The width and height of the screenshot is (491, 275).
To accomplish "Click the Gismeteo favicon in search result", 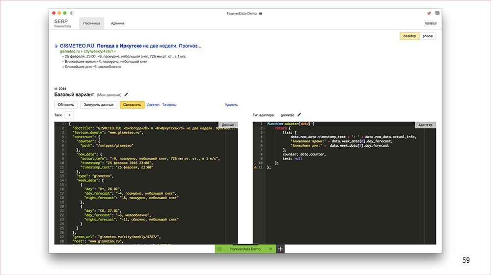I will coord(56,46).
